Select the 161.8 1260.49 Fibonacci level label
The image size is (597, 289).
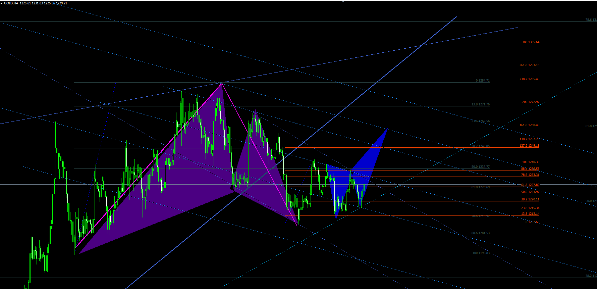[529, 125]
